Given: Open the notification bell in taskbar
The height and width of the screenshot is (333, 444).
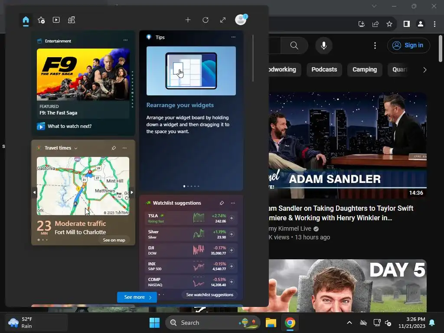Looking at the screenshot, I should coord(432,323).
